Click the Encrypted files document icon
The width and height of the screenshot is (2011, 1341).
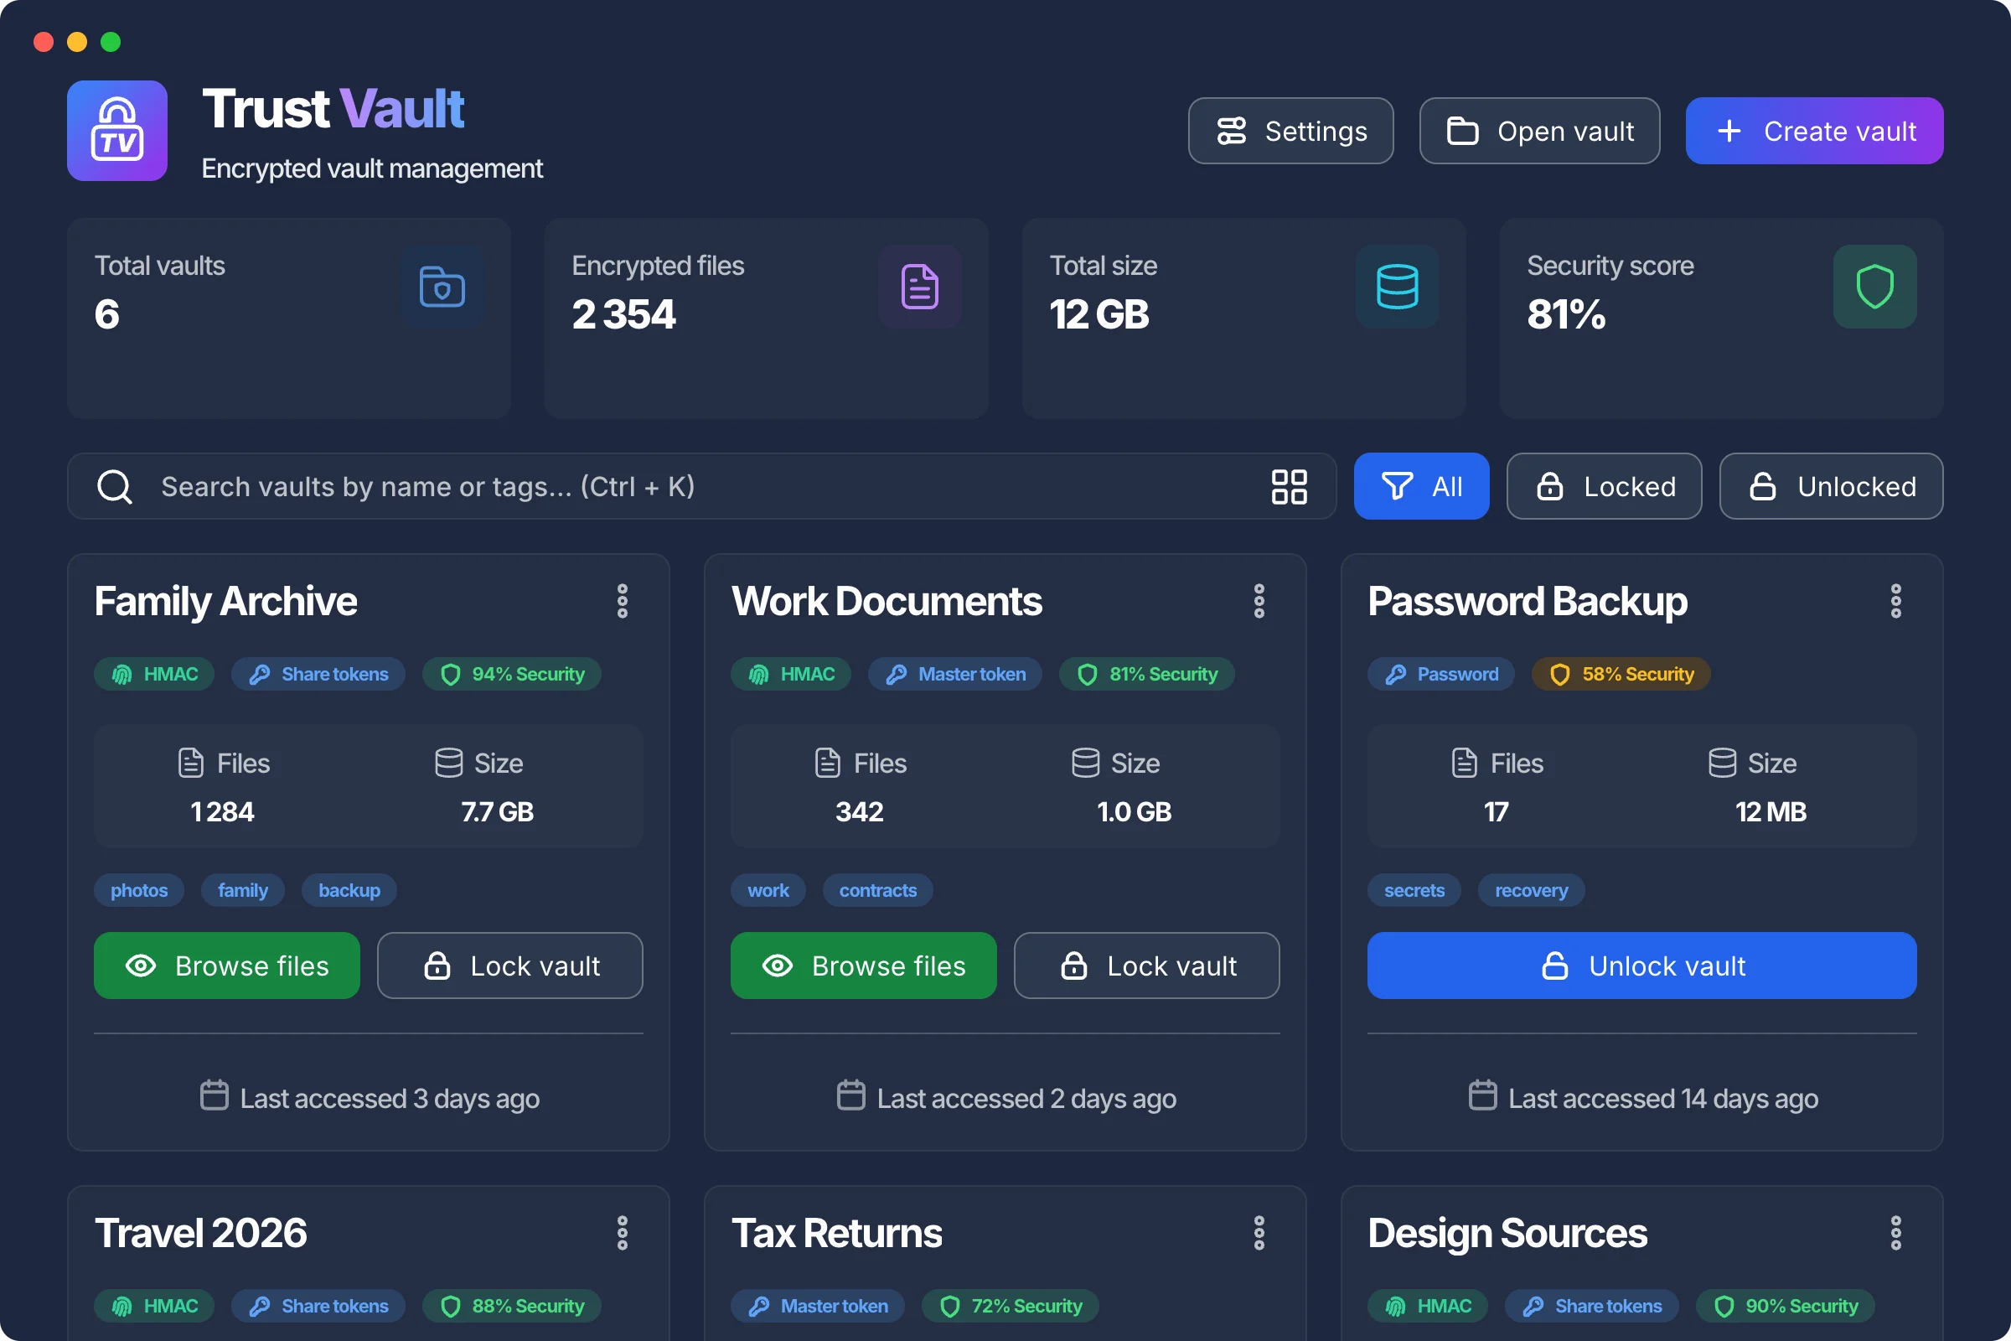(920, 287)
